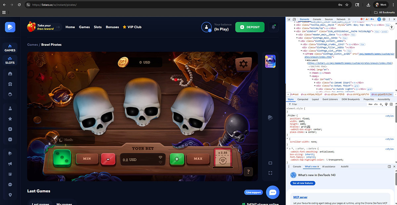Expand the head element in the DOM tree
397x205 pixels.
point(310,73)
